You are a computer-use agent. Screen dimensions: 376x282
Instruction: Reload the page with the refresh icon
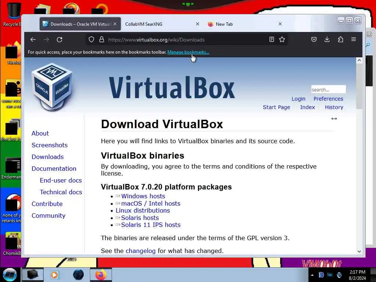59,40
